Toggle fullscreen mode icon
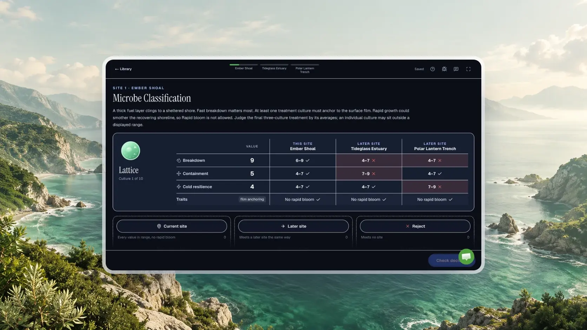 [x=468, y=69]
